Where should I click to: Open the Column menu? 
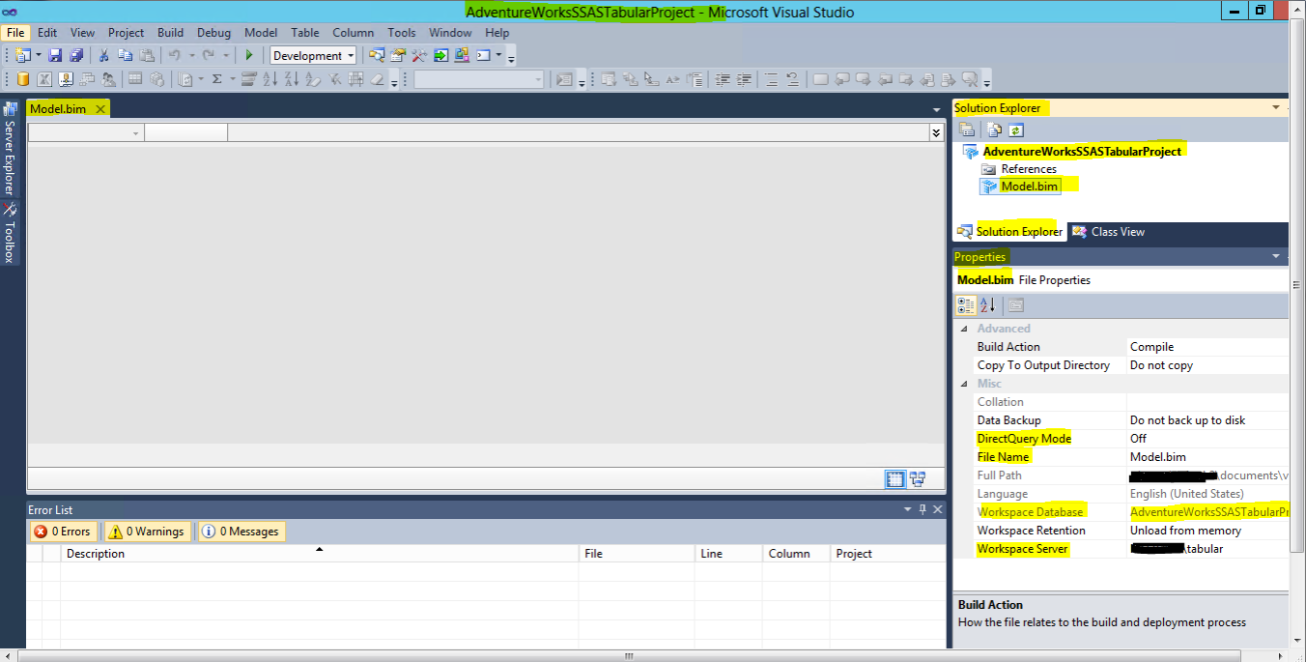[354, 32]
